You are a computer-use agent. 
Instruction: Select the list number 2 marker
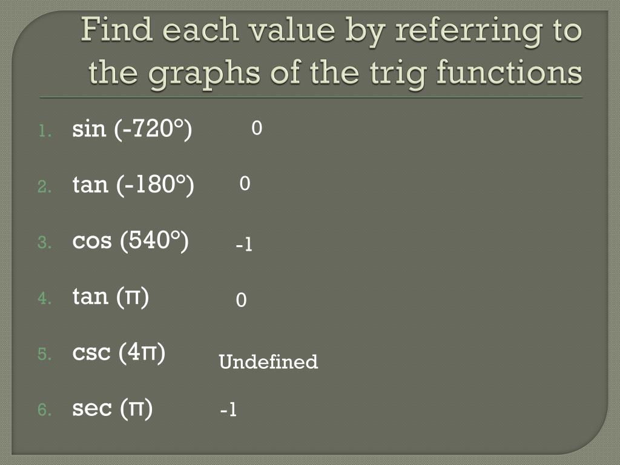(x=44, y=187)
